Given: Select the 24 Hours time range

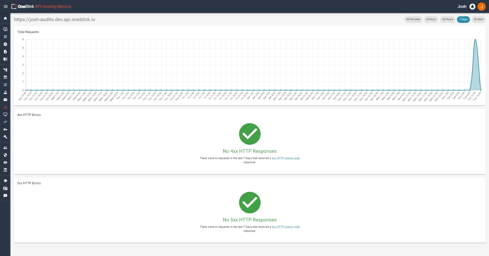Looking at the screenshot, I should pyautogui.click(x=447, y=19).
